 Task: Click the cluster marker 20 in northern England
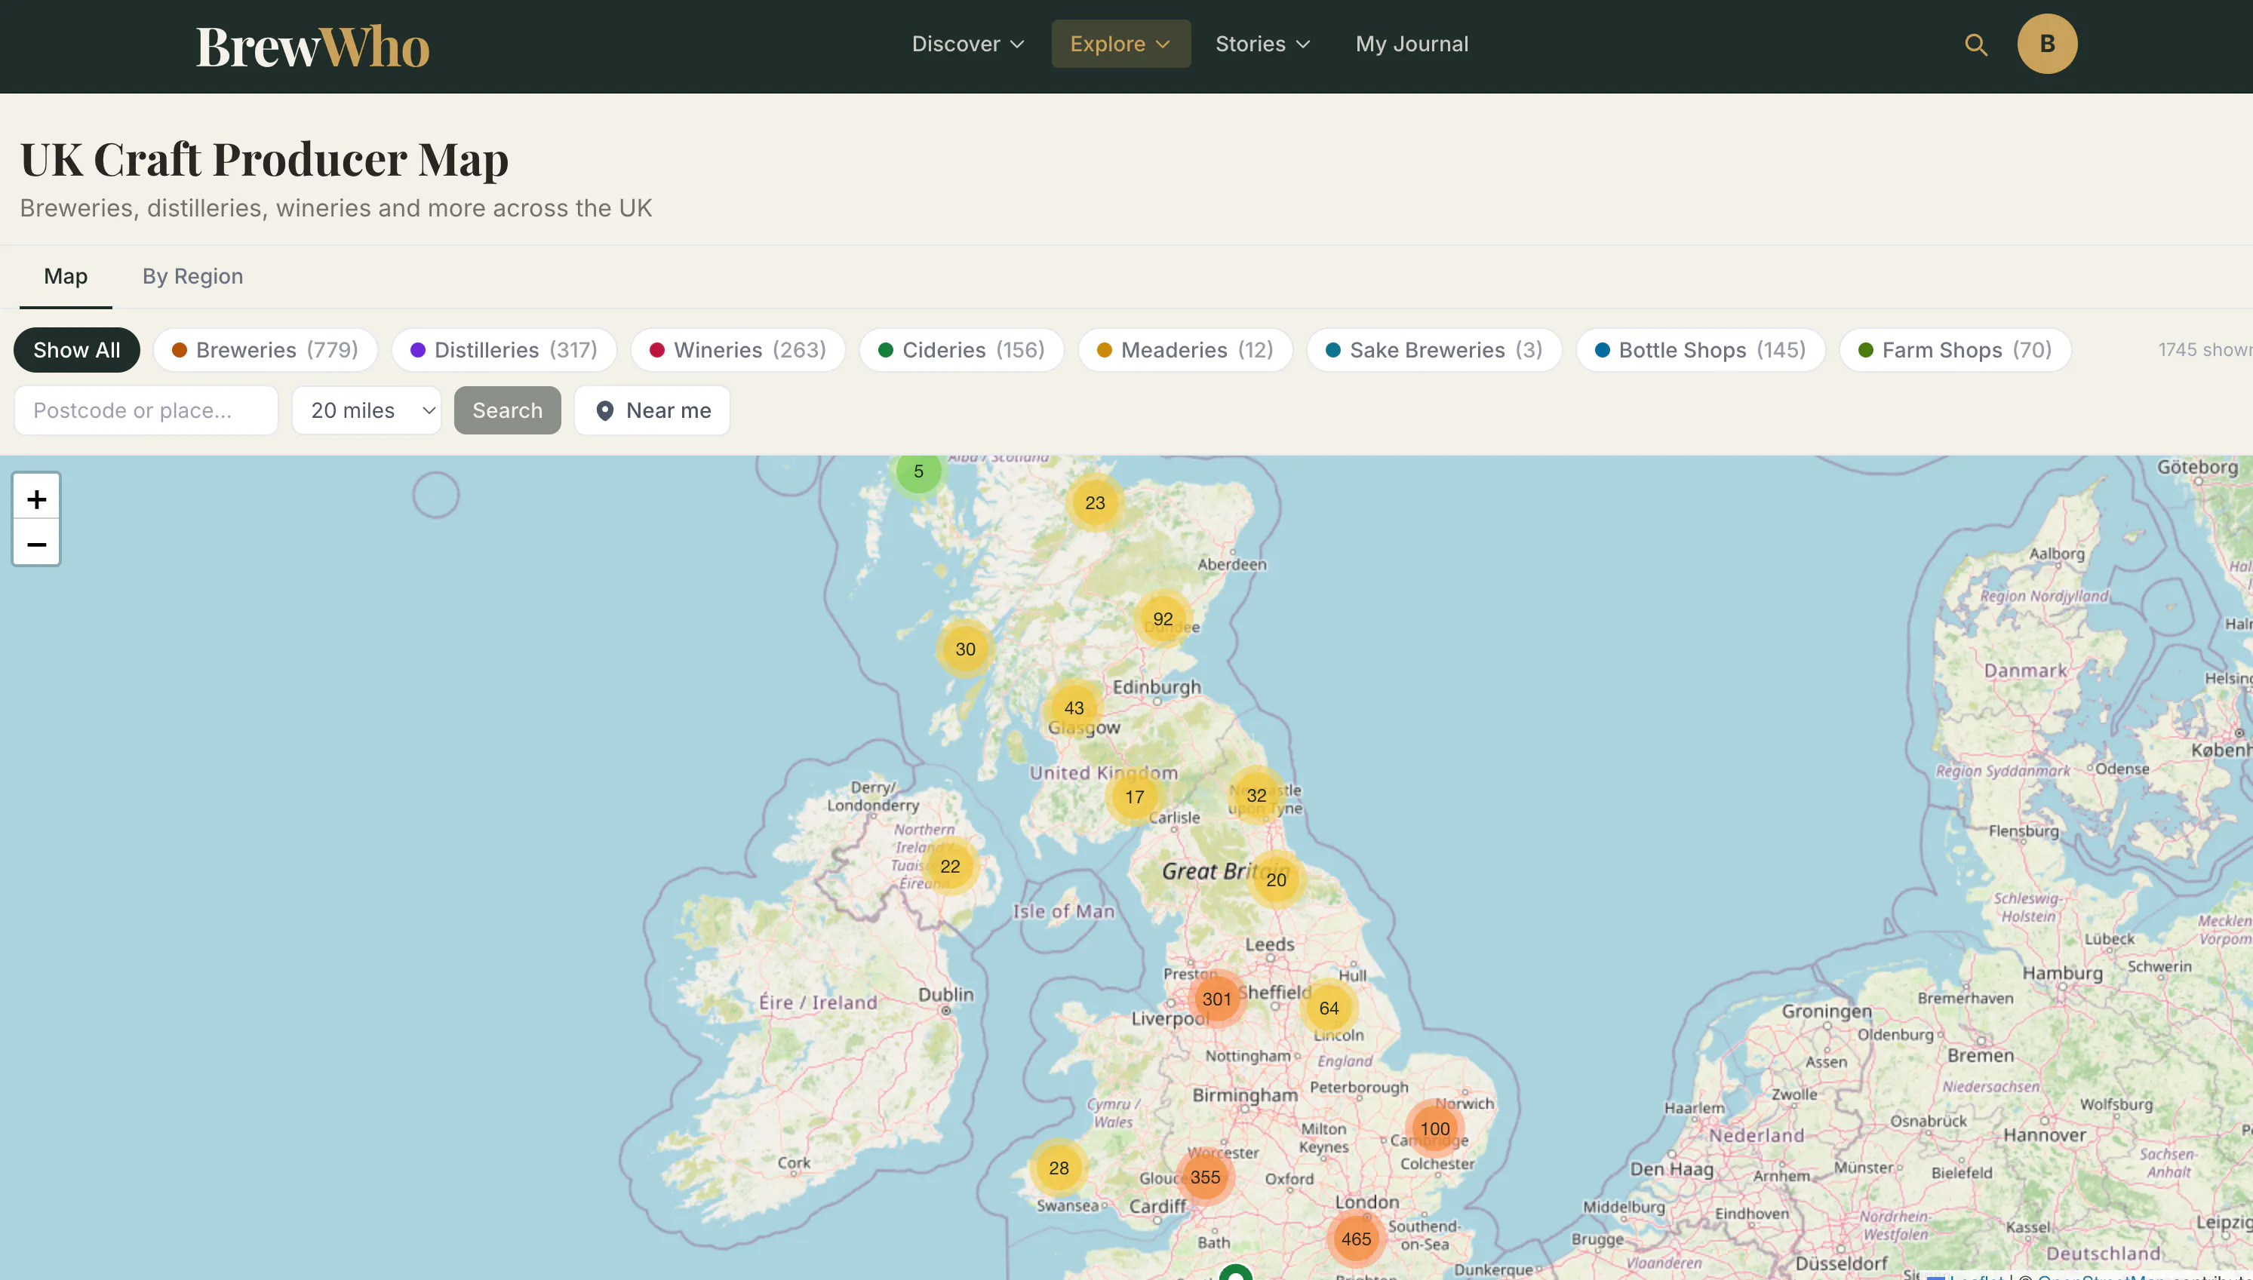[x=1276, y=879]
